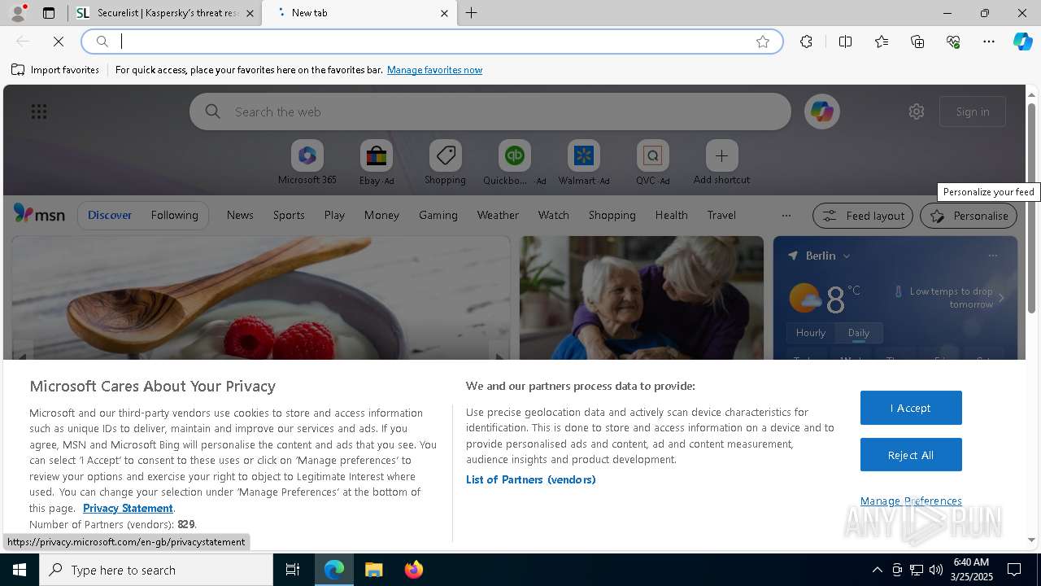Add this page to favorites star
The image size is (1041, 586).
point(763,42)
